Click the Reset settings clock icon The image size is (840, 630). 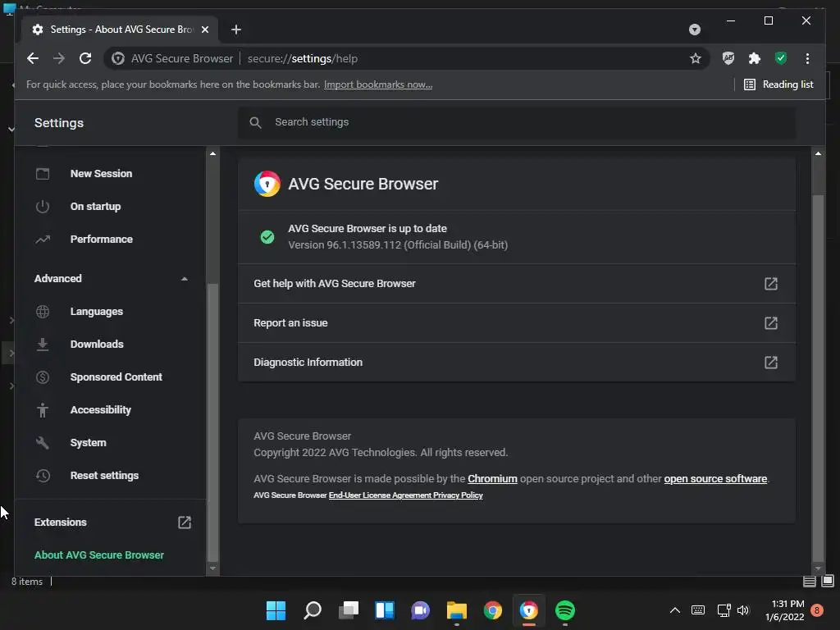(x=43, y=475)
